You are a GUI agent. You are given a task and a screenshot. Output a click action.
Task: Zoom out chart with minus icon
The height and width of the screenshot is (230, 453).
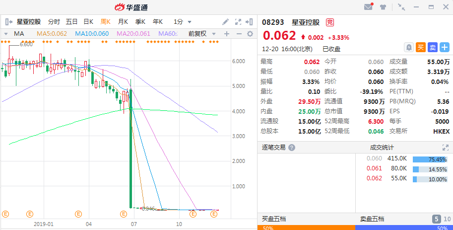239,34
